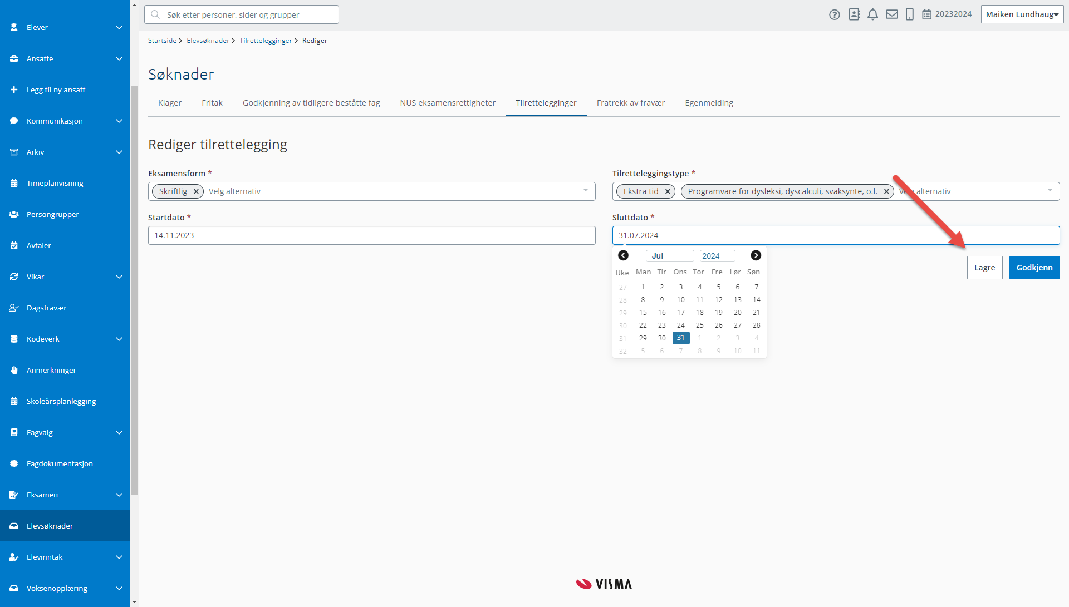Image resolution: width=1069 pixels, height=607 pixels.
Task: Click the search magnifier icon
Action: 155,14
